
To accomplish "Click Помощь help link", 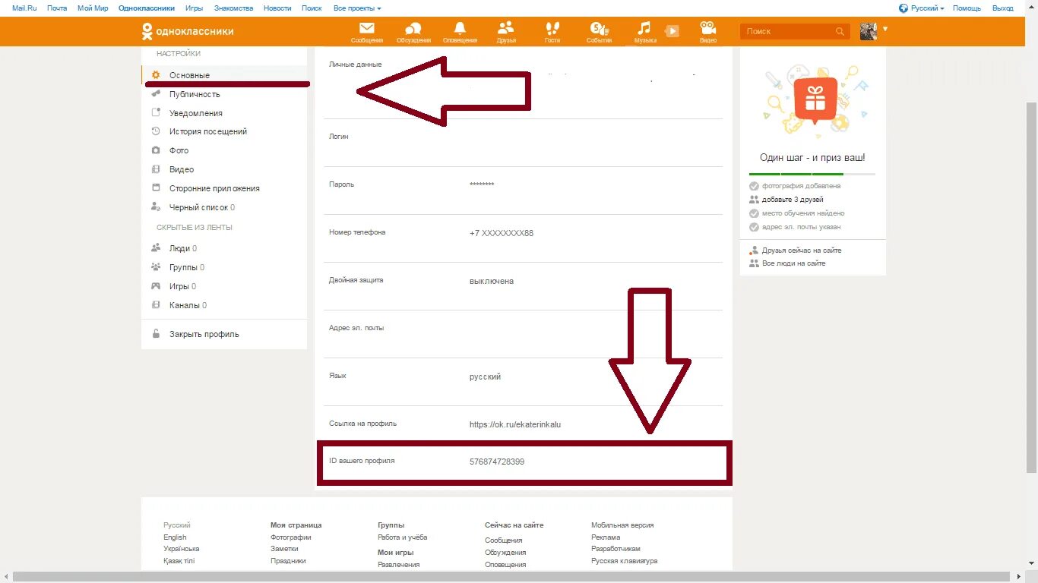I will [x=967, y=8].
